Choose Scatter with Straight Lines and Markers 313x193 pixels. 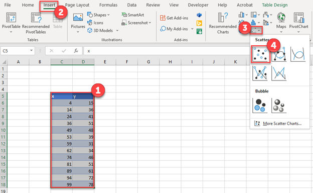(x=260, y=73)
